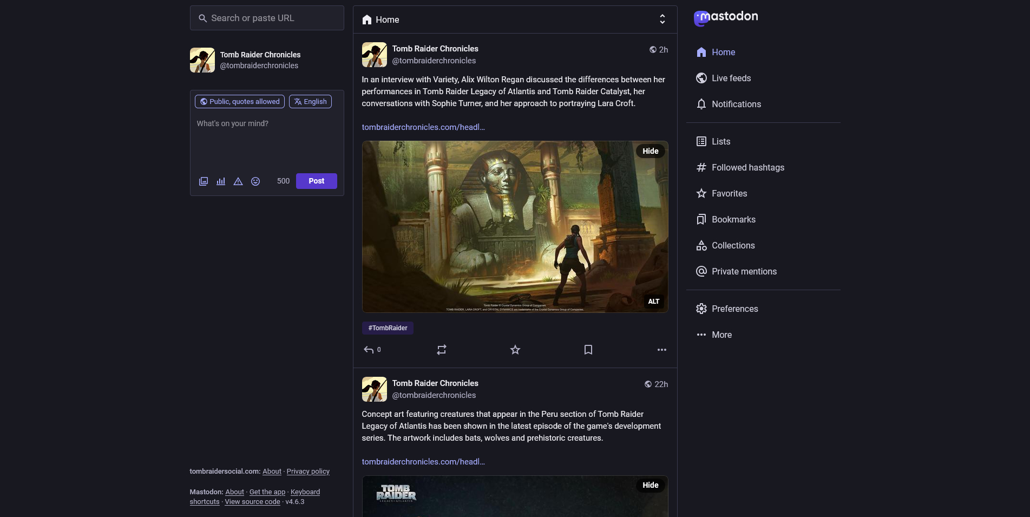Image resolution: width=1030 pixels, height=517 pixels.
Task: Open Tomb Raider Chronicles name on 2h post
Action: (435, 49)
